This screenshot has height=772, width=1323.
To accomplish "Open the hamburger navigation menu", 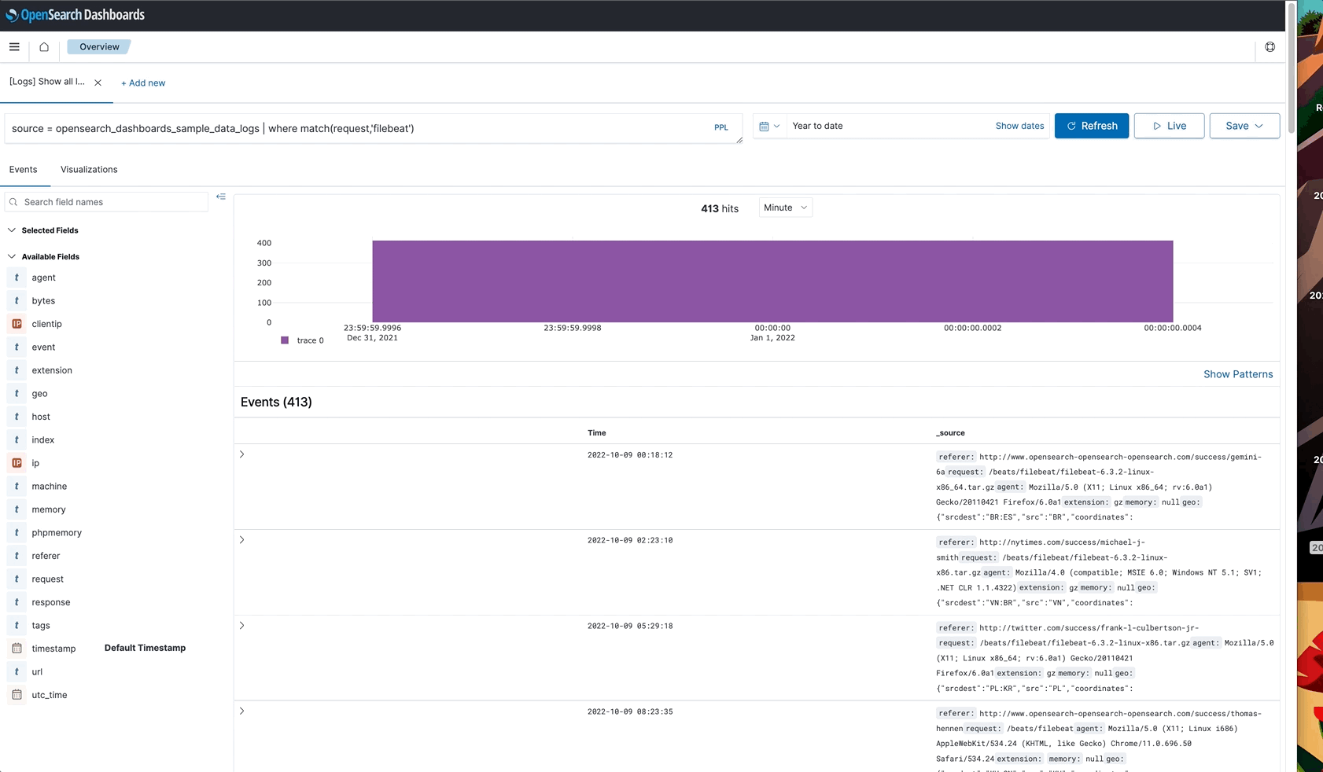I will [x=14, y=47].
